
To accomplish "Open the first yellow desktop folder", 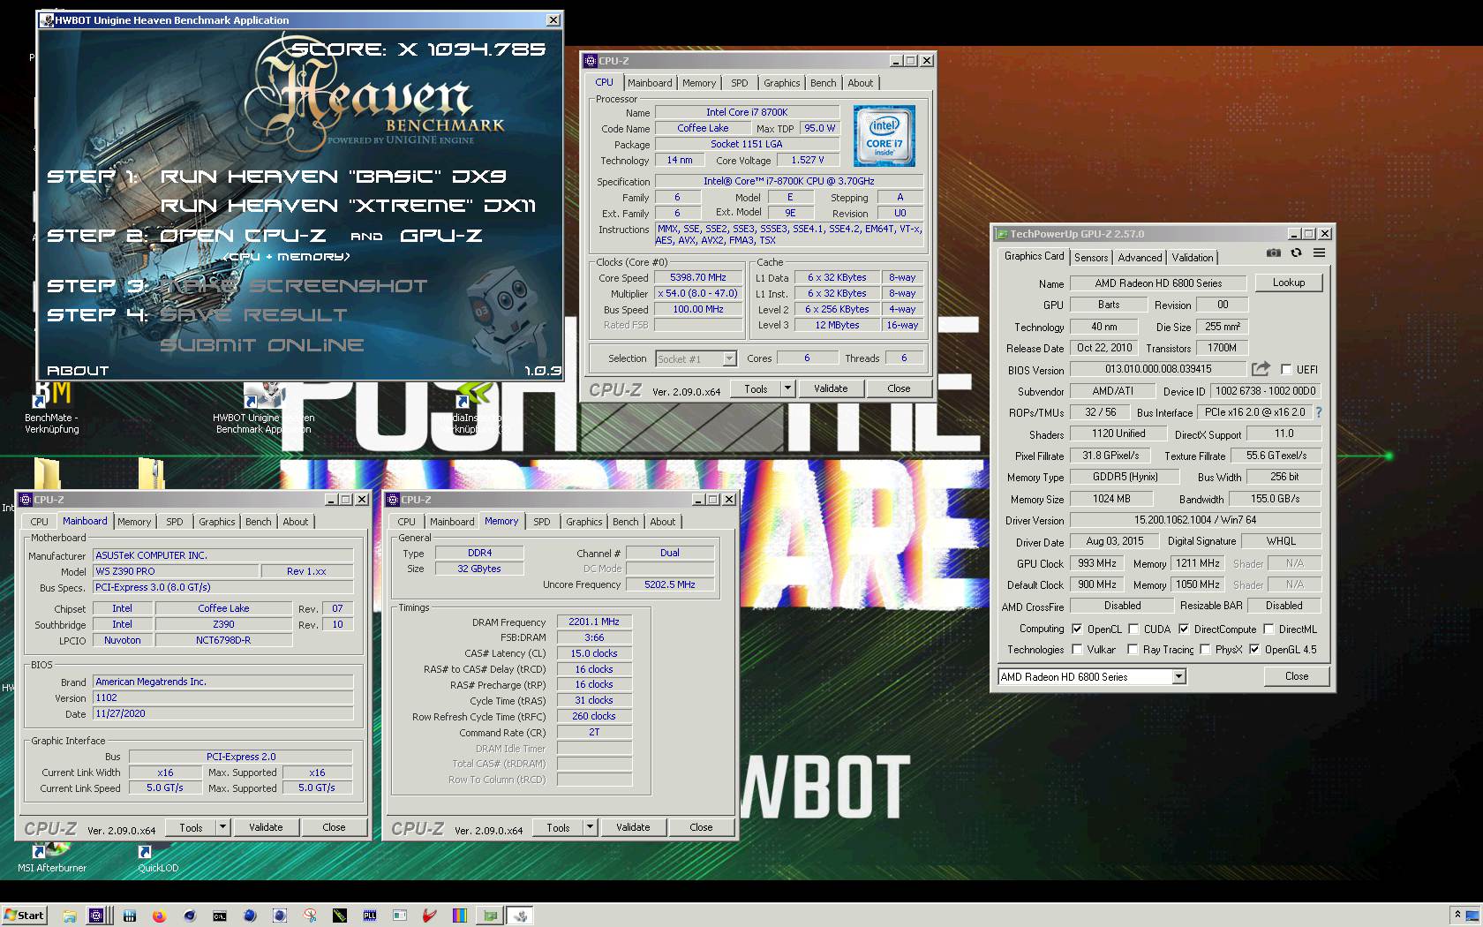I will [47, 472].
